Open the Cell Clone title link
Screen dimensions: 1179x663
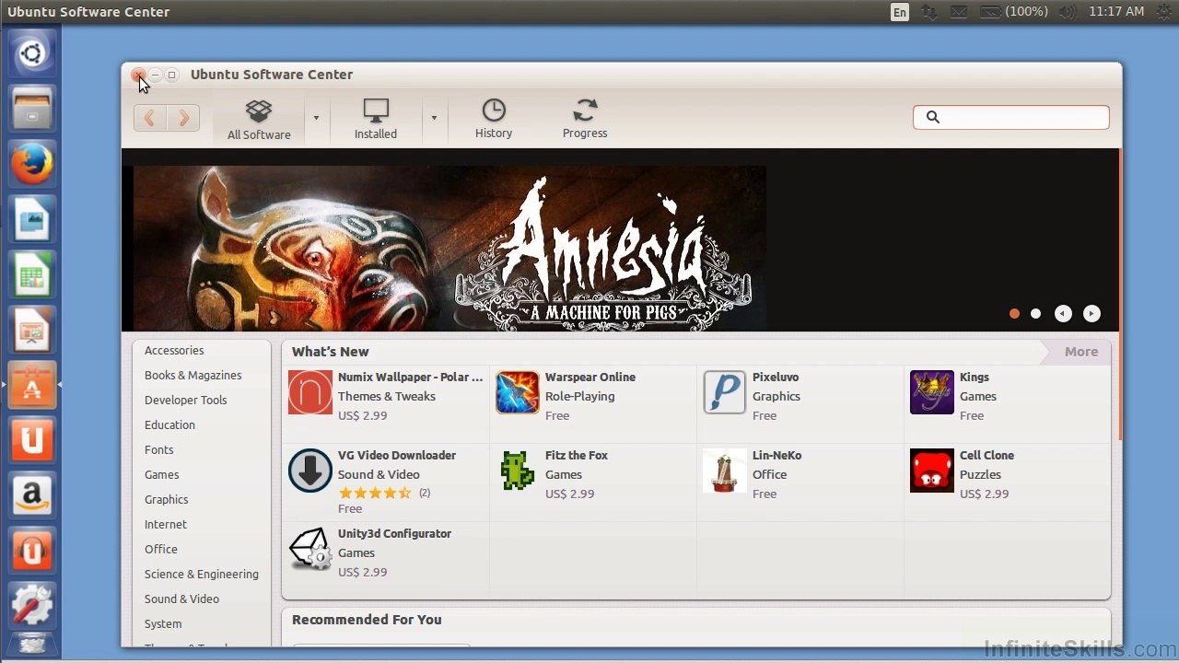(986, 456)
